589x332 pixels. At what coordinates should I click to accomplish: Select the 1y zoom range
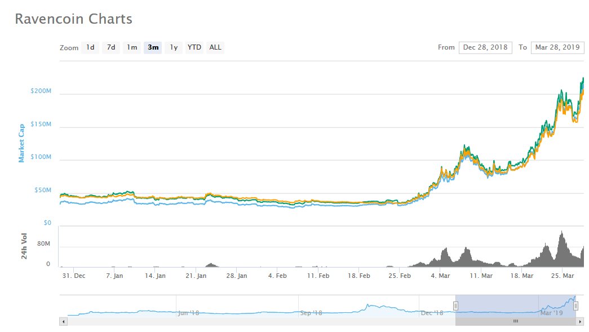[174, 47]
